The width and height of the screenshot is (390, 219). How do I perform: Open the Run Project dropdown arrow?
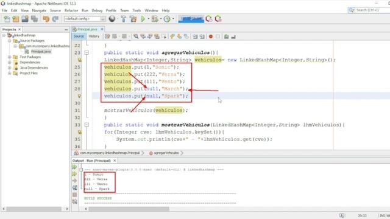149,19
